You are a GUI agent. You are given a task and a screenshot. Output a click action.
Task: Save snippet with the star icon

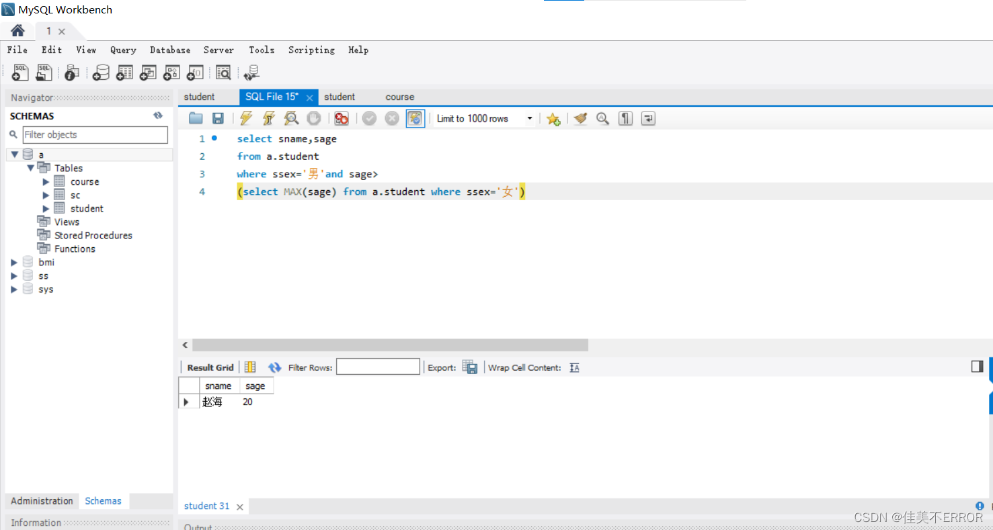(x=553, y=119)
